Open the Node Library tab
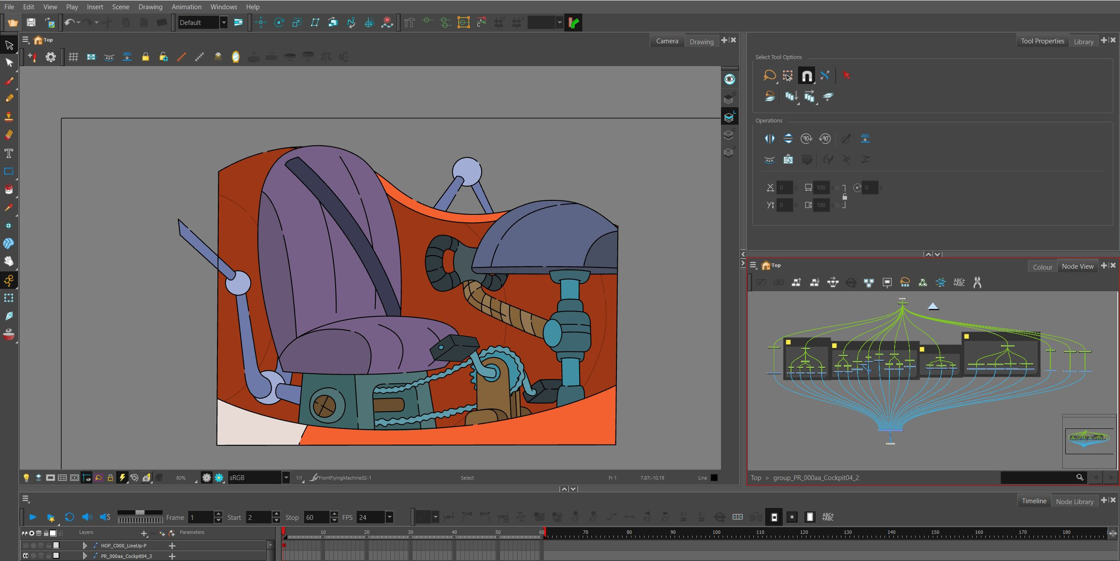This screenshot has height=561, width=1120. [1074, 501]
